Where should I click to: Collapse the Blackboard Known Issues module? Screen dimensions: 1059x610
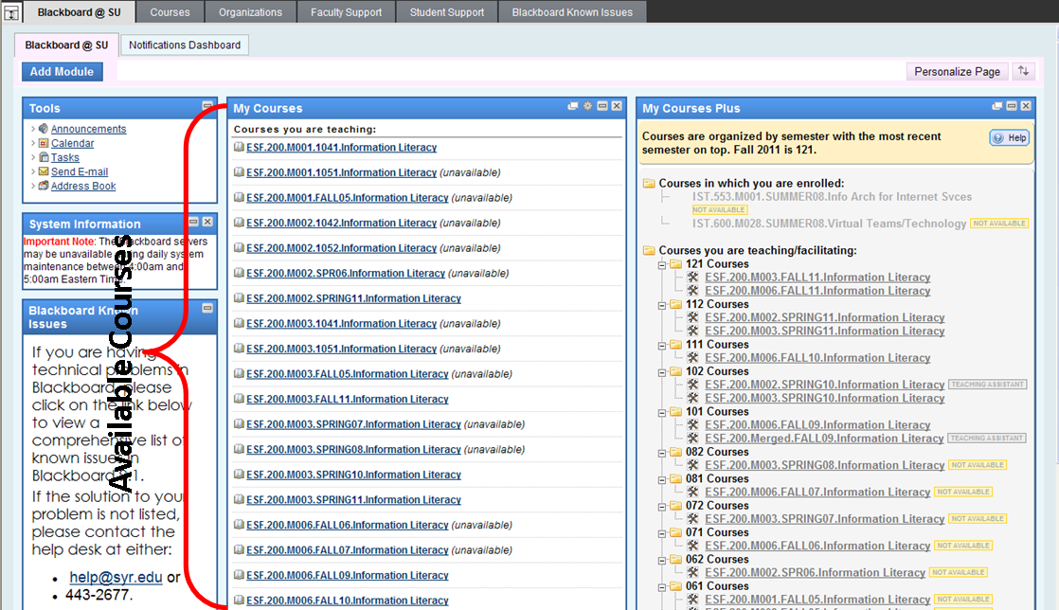point(207,308)
